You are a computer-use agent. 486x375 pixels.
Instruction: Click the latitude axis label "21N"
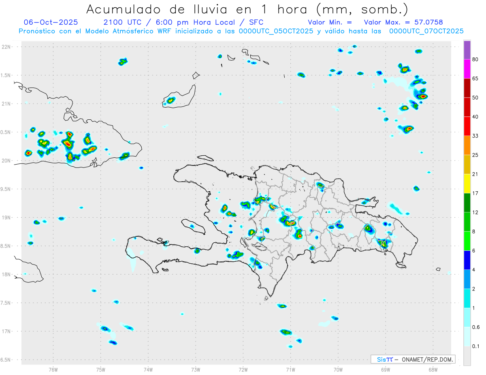(x=6, y=104)
